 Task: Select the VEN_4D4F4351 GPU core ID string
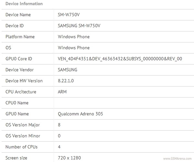pyautogui.click(x=120, y=59)
